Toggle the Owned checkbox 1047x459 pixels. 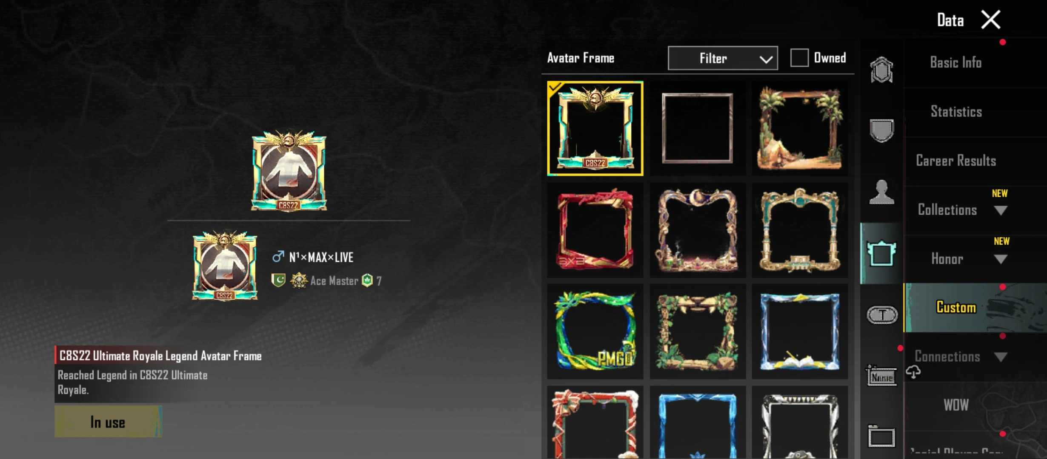799,58
